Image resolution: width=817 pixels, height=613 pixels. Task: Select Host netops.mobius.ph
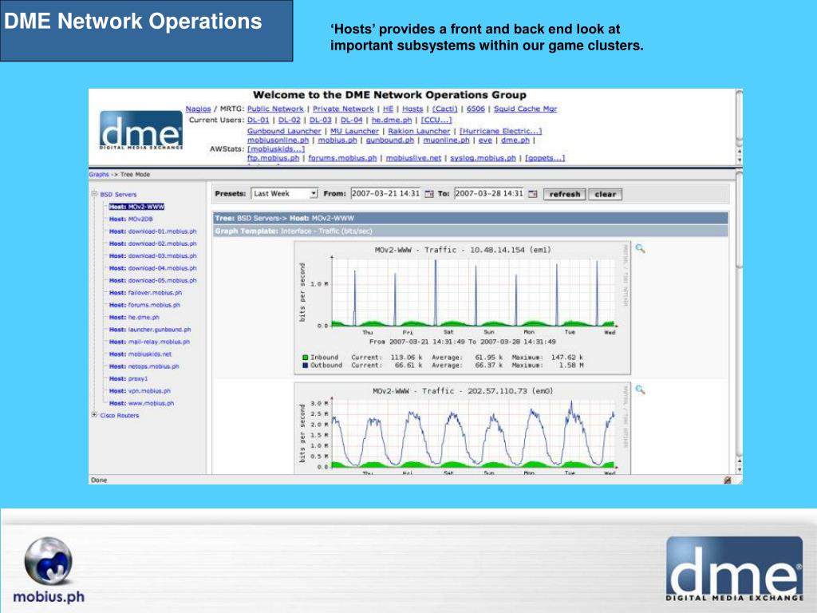coord(144,366)
